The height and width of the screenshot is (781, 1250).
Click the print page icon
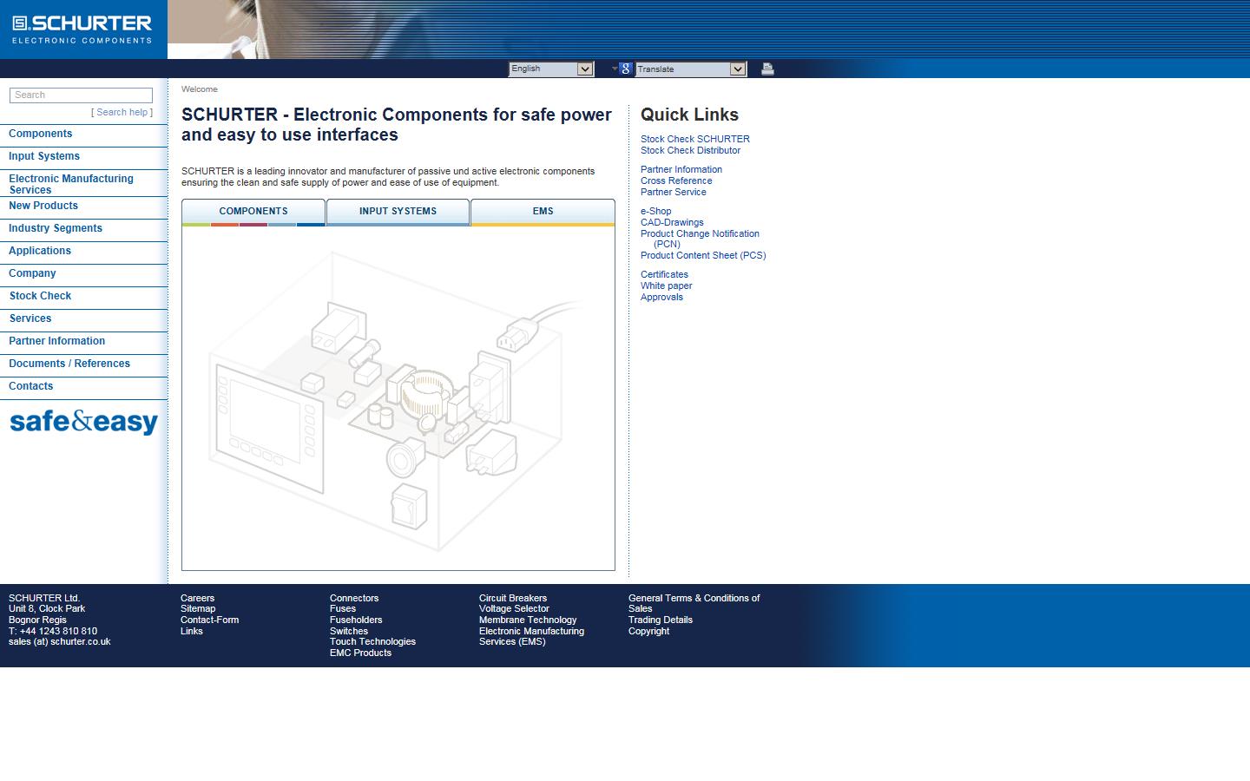(766, 69)
